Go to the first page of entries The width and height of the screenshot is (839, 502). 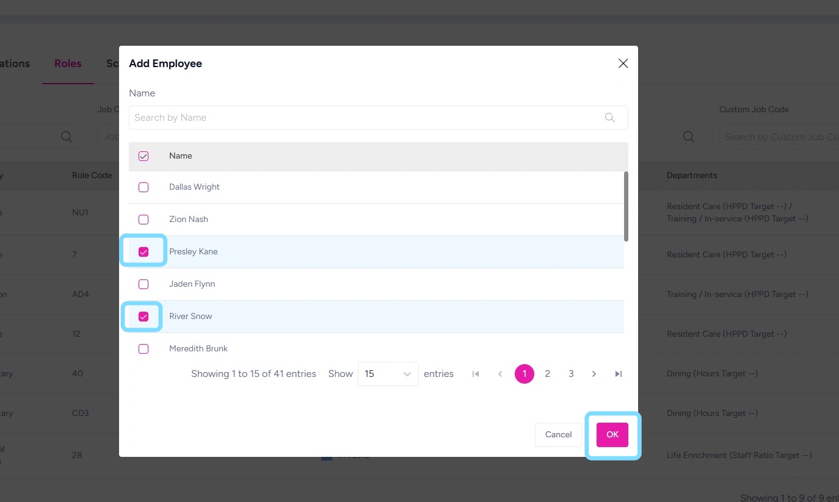point(476,374)
